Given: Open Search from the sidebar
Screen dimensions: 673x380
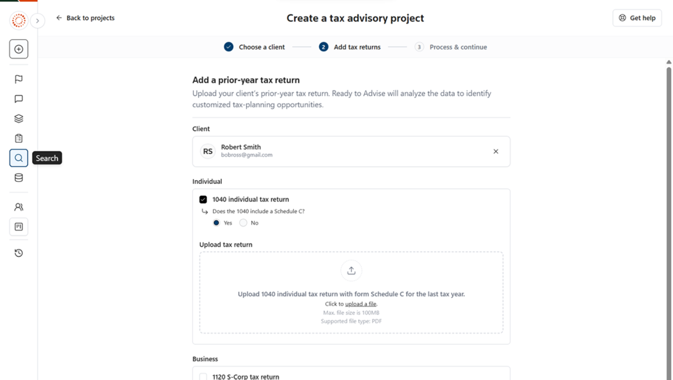Looking at the screenshot, I should (x=18, y=158).
